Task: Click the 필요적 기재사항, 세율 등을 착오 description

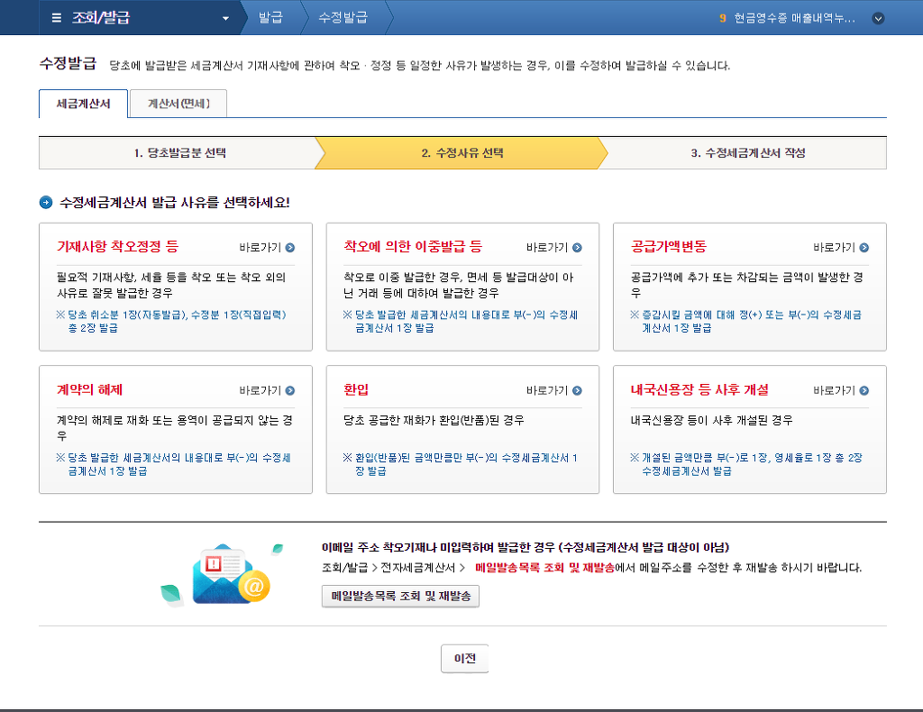Action: click(171, 285)
